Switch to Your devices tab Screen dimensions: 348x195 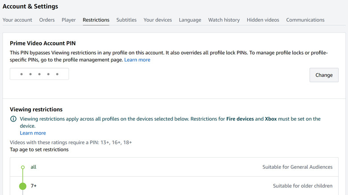click(157, 20)
